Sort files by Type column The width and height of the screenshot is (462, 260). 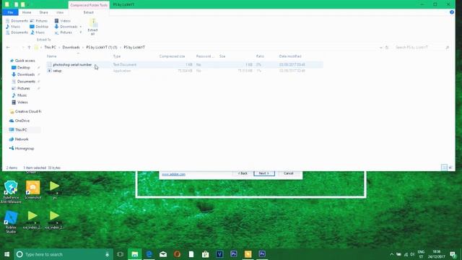click(117, 56)
